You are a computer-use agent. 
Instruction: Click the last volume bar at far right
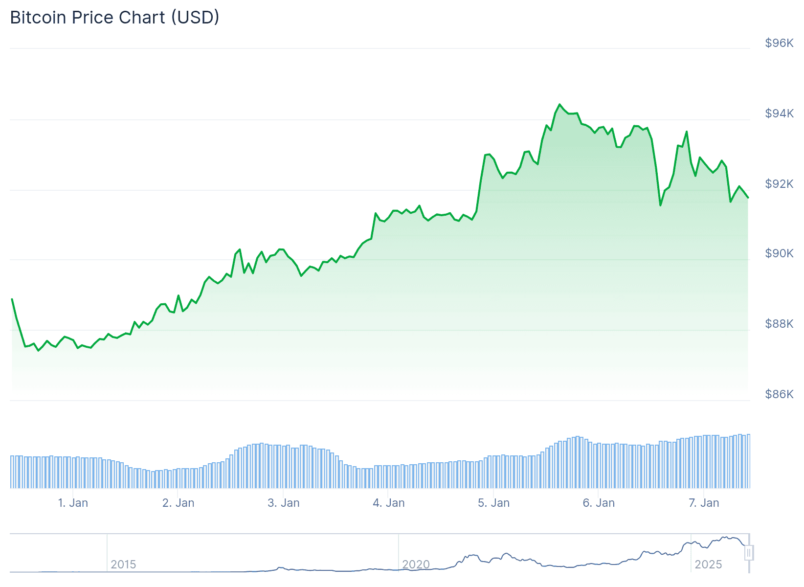[748, 461]
